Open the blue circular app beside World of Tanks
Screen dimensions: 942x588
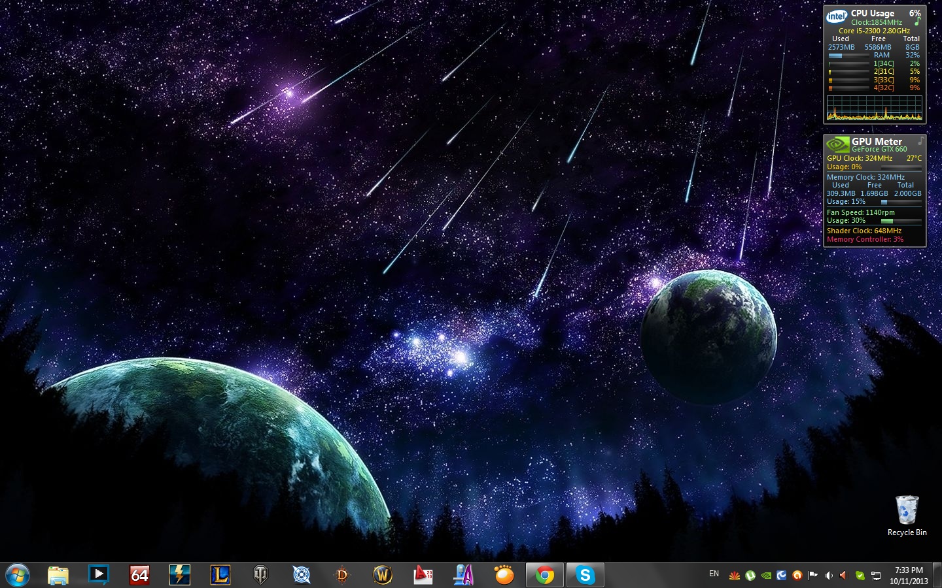(x=302, y=576)
